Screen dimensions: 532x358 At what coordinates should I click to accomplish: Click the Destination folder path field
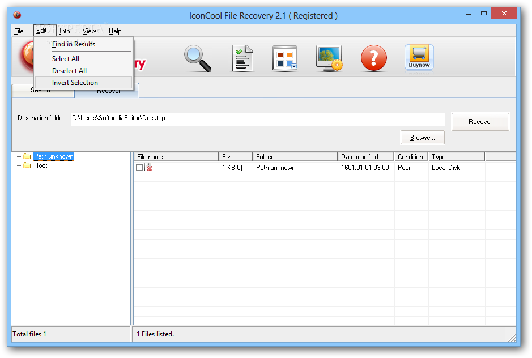coord(258,120)
